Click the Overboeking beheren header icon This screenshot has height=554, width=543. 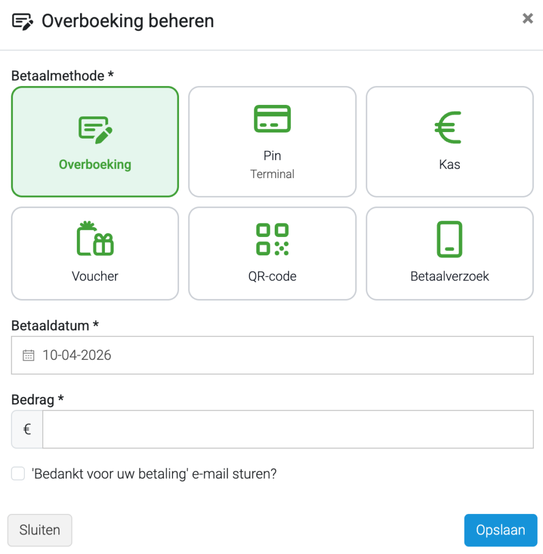click(x=23, y=22)
